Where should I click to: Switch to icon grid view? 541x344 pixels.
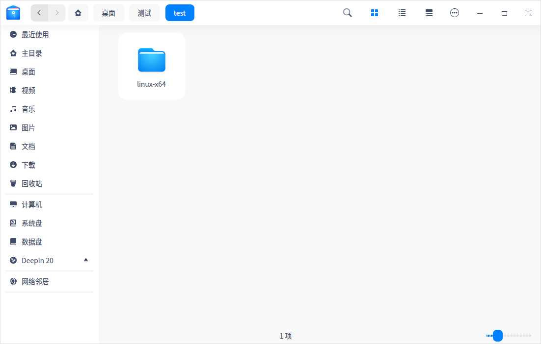[x=375, y=13]
